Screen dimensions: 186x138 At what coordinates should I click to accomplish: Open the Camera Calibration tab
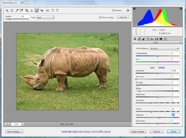point(161,39)
